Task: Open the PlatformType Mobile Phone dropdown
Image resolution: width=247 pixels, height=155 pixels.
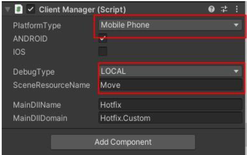Action: pos(170,25)
